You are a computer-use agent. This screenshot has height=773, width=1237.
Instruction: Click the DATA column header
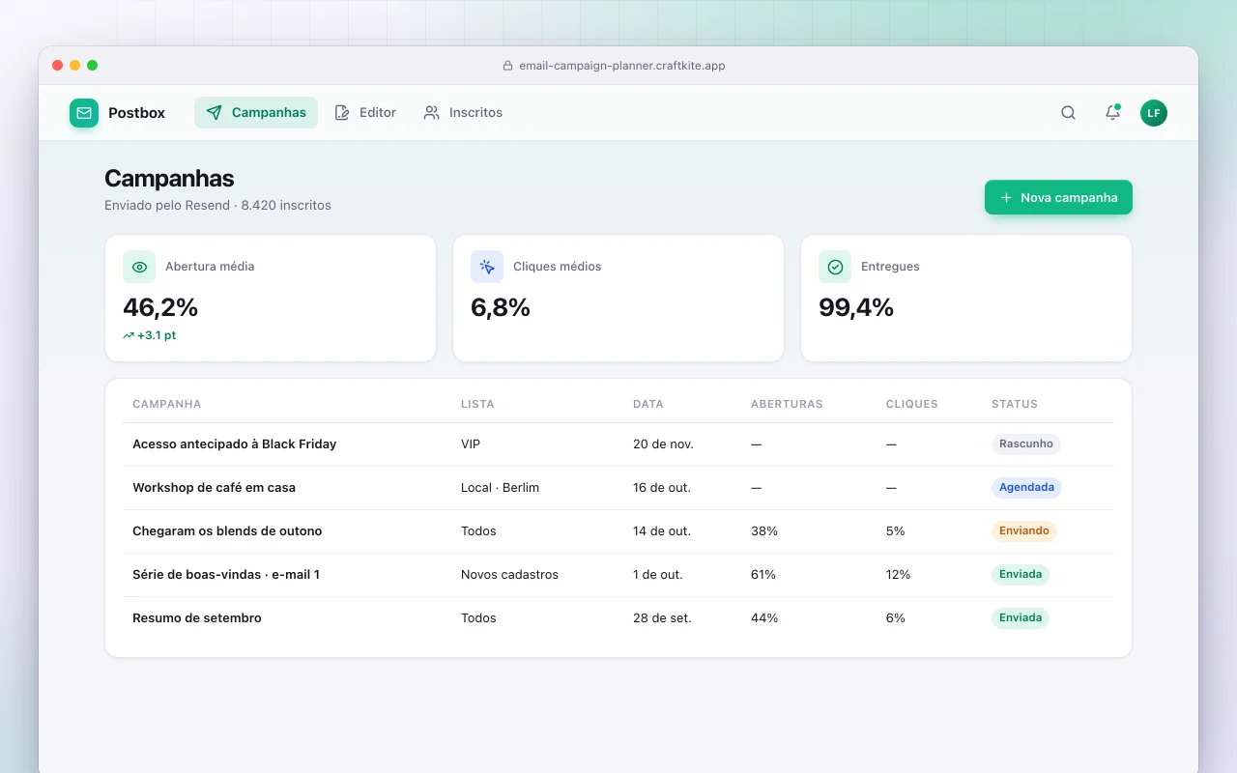[648, 404]
